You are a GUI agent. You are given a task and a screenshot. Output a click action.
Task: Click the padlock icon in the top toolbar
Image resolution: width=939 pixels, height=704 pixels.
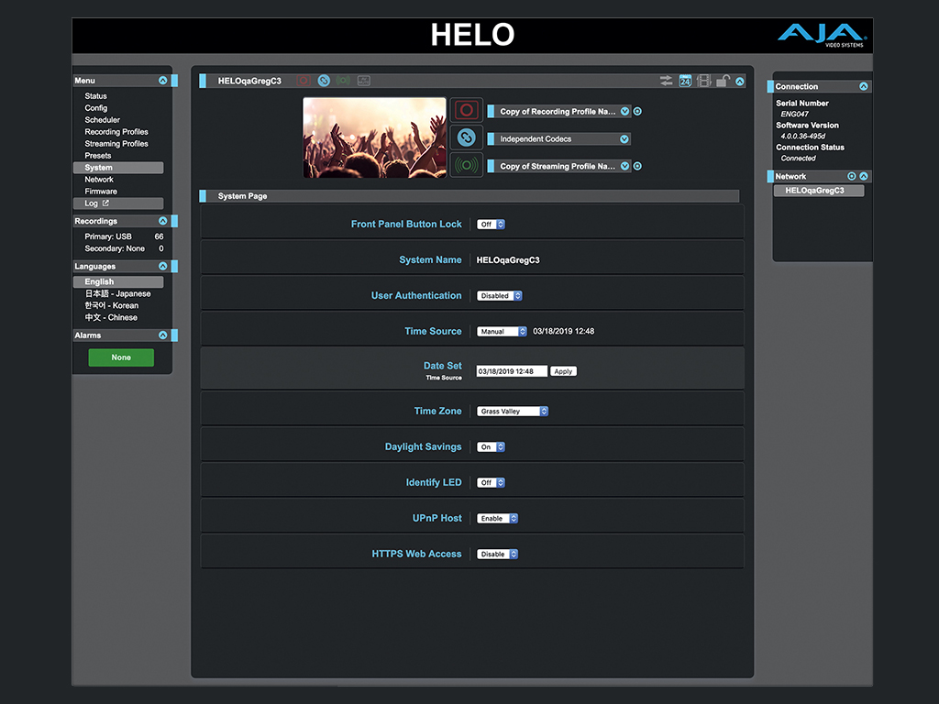[724, 80]
